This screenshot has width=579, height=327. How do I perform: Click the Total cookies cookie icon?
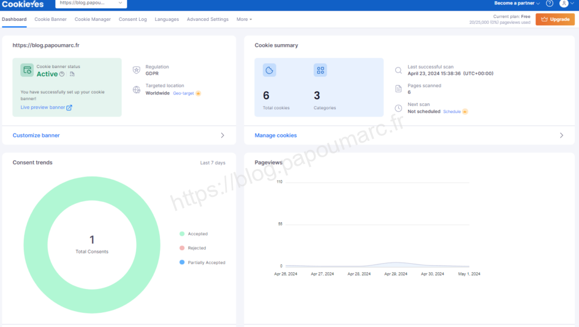click(269, 70)
